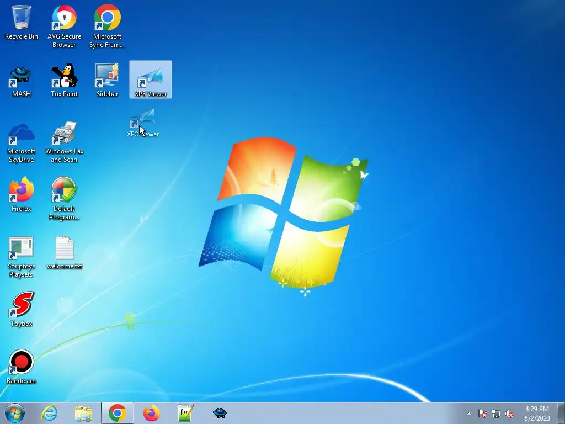565x424 pixels.
Task: Open the Tux Paint penguin shortcut
Action: [64, 80]
